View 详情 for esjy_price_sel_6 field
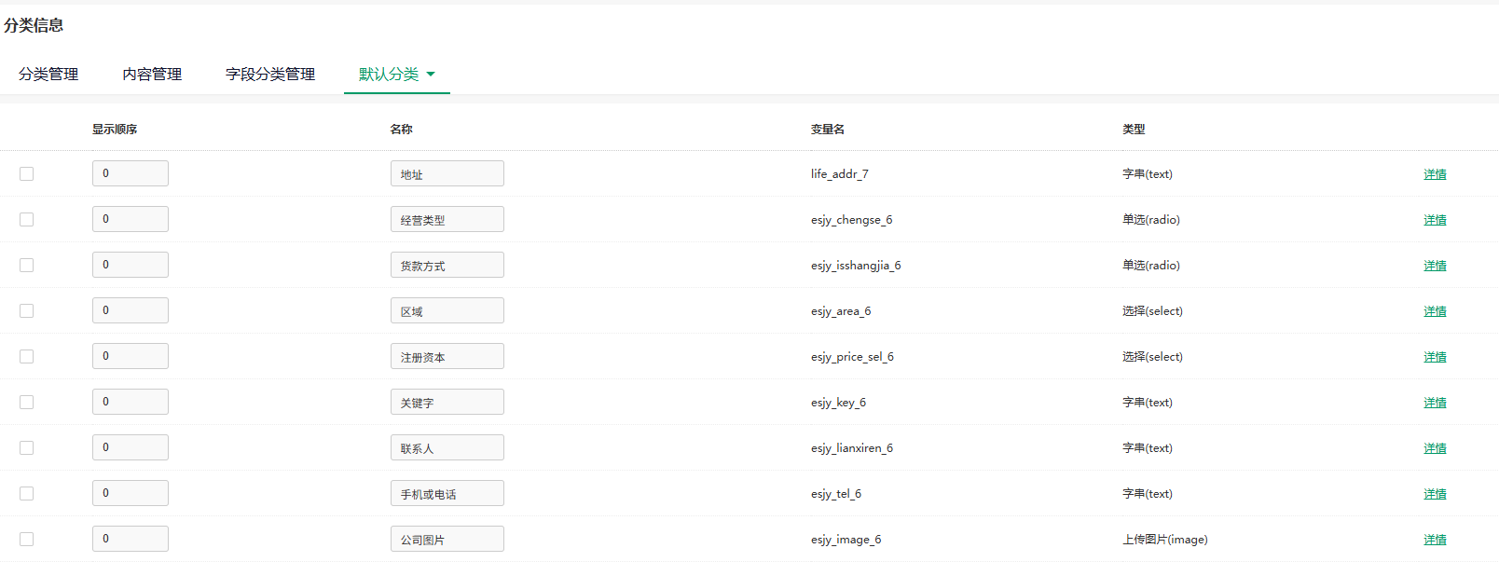The height and width of the screenshot is (562, 1499). (x=1435, y=357)
